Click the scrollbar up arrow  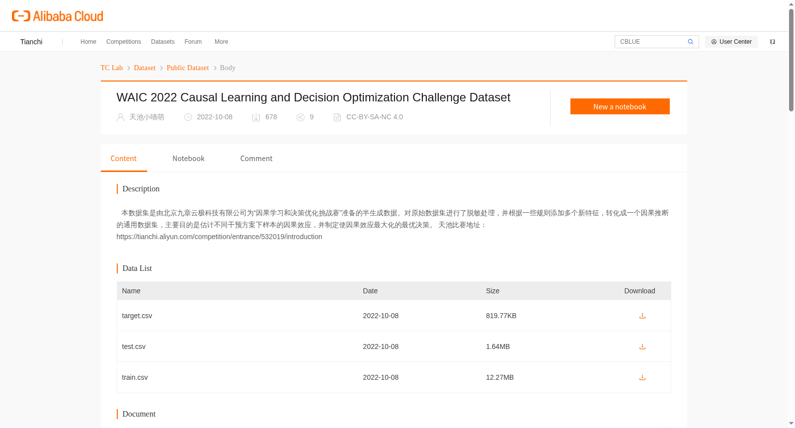791,4
